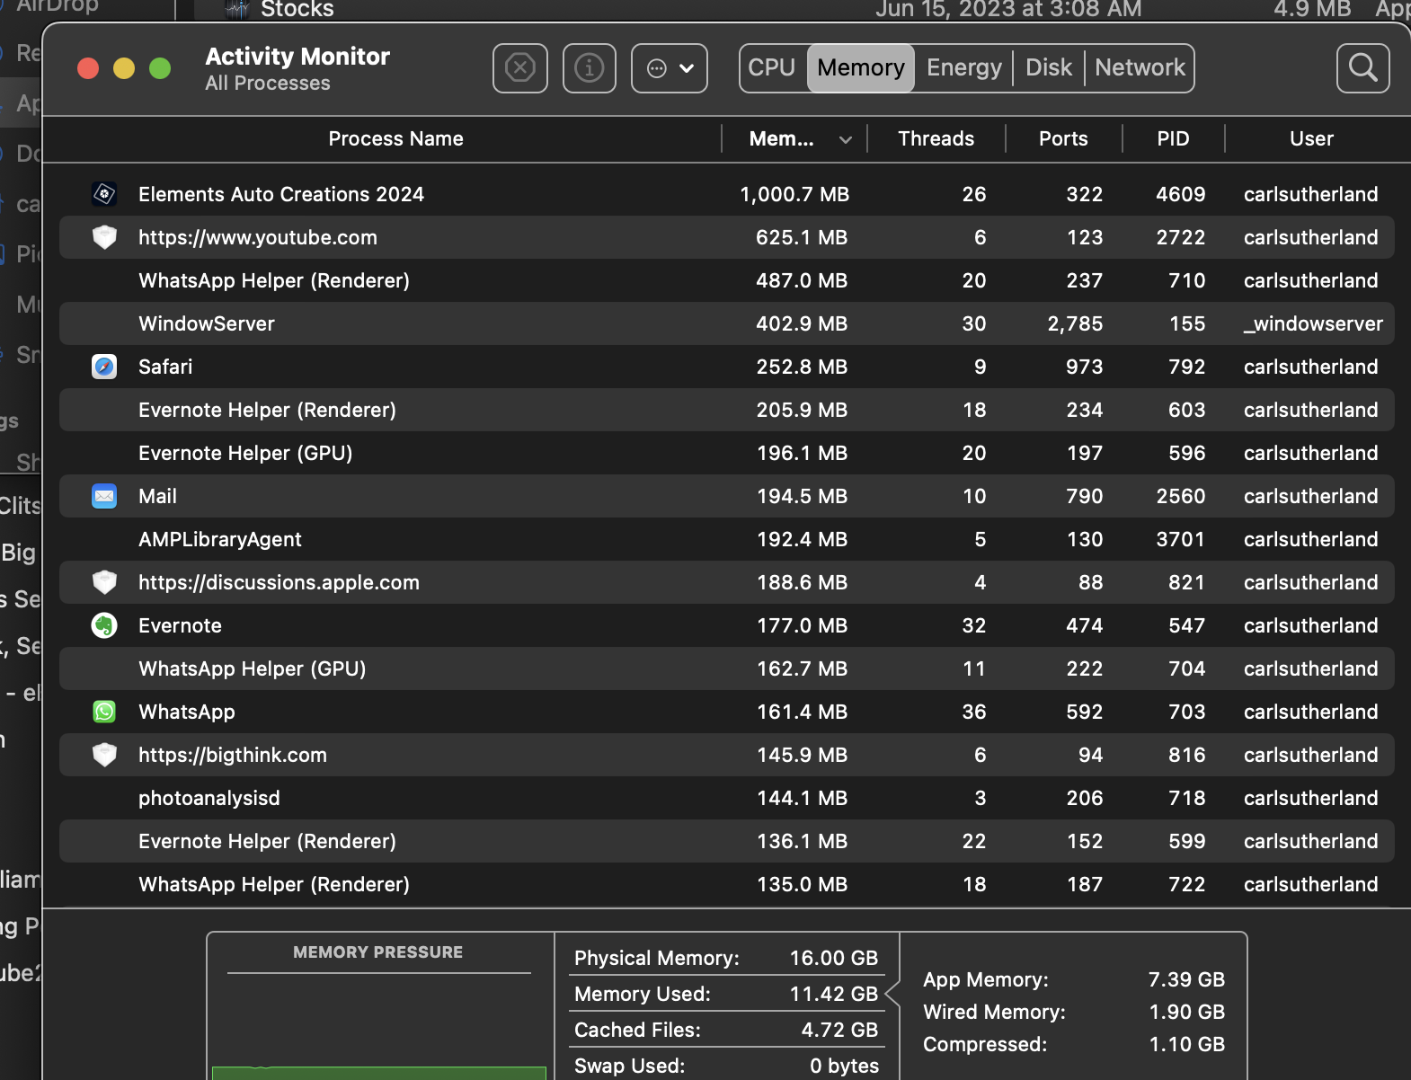Screen dimensions: 1411x1080
Task: Click the Memory Used 11.42 GB row
Action: point(726,994)
